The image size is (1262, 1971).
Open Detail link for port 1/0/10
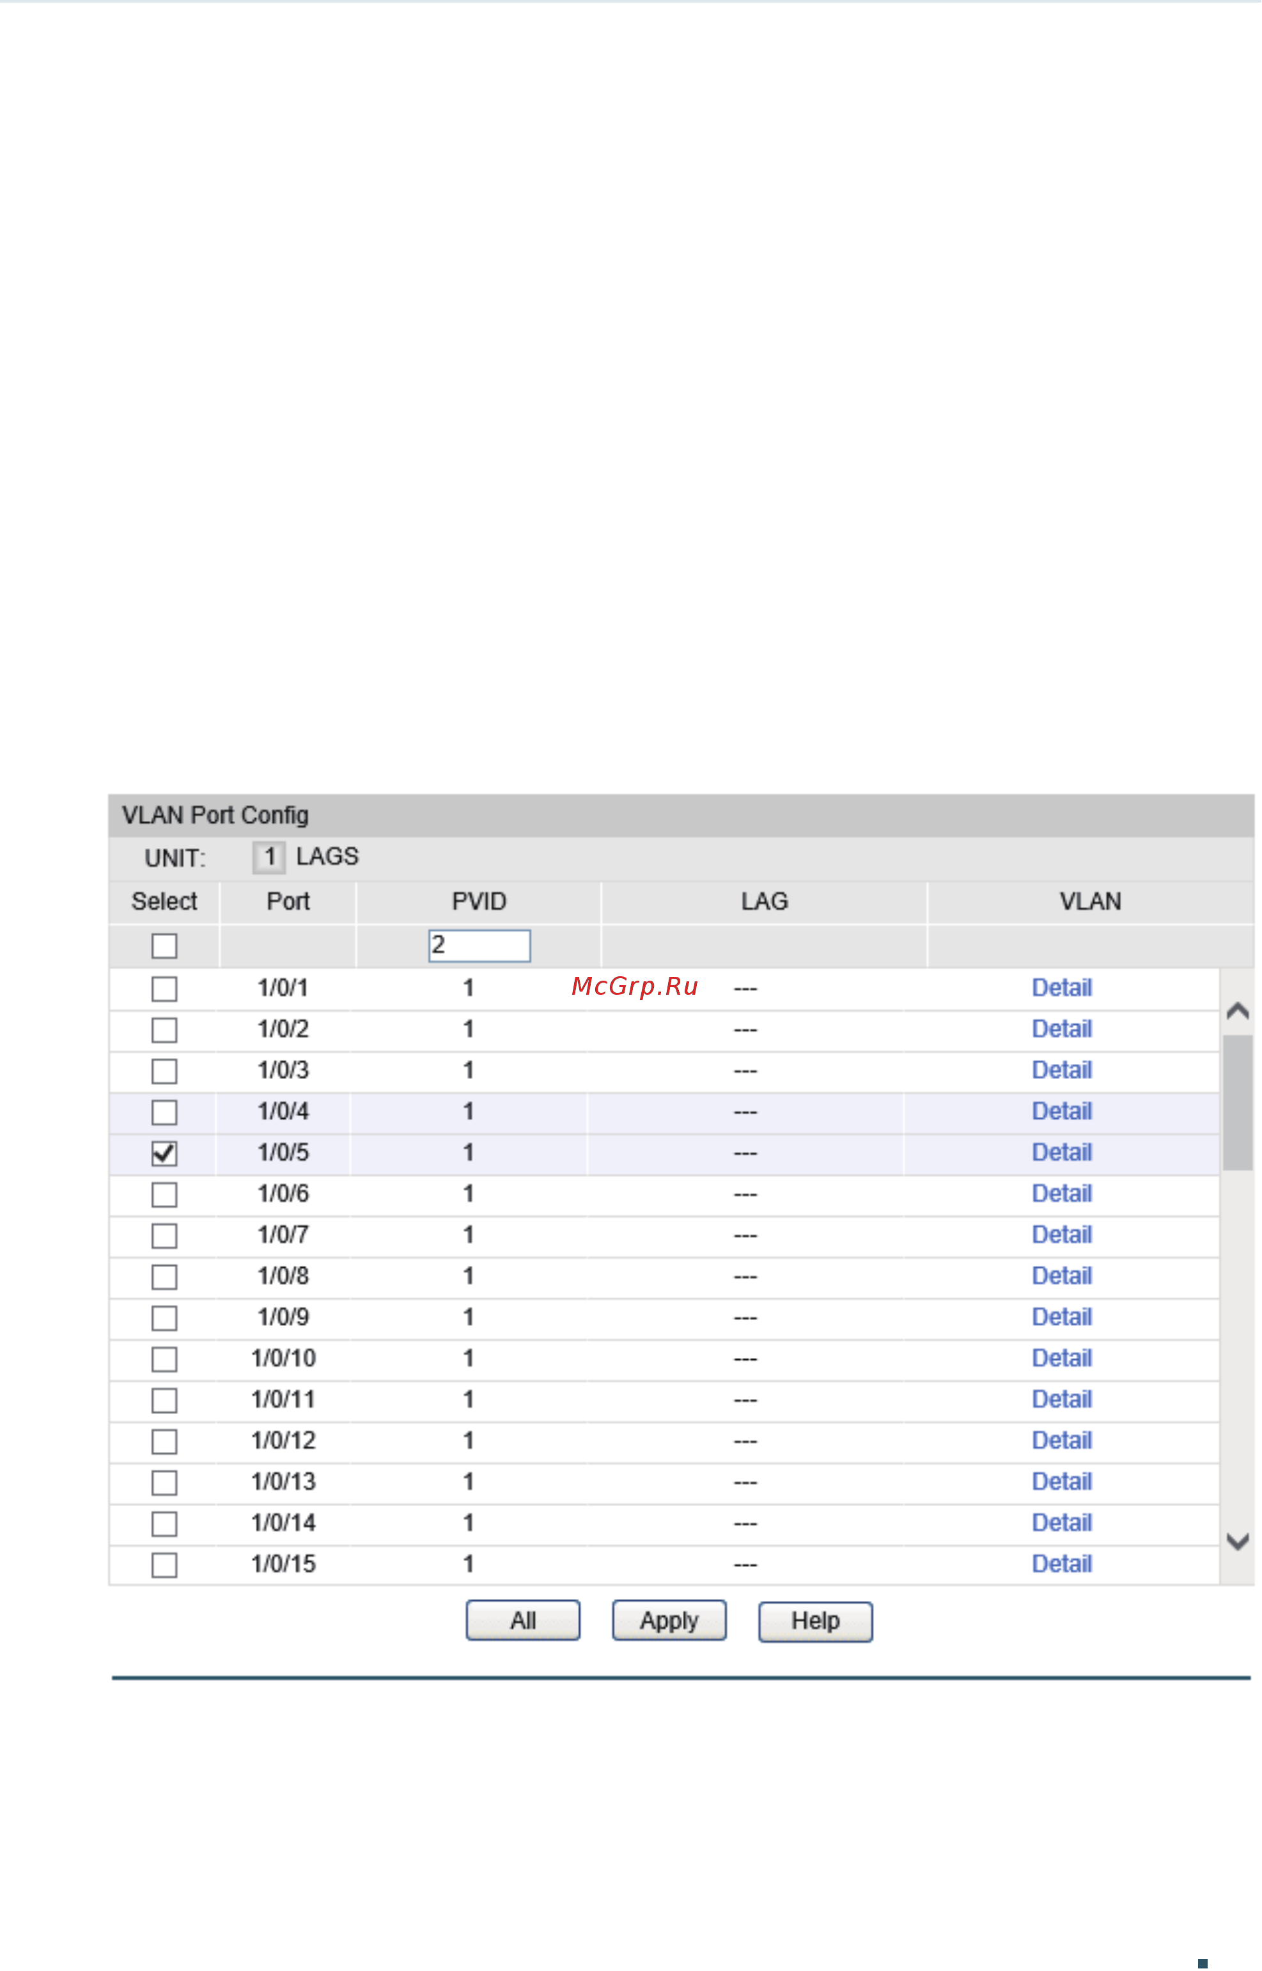coord(1061,1358)
